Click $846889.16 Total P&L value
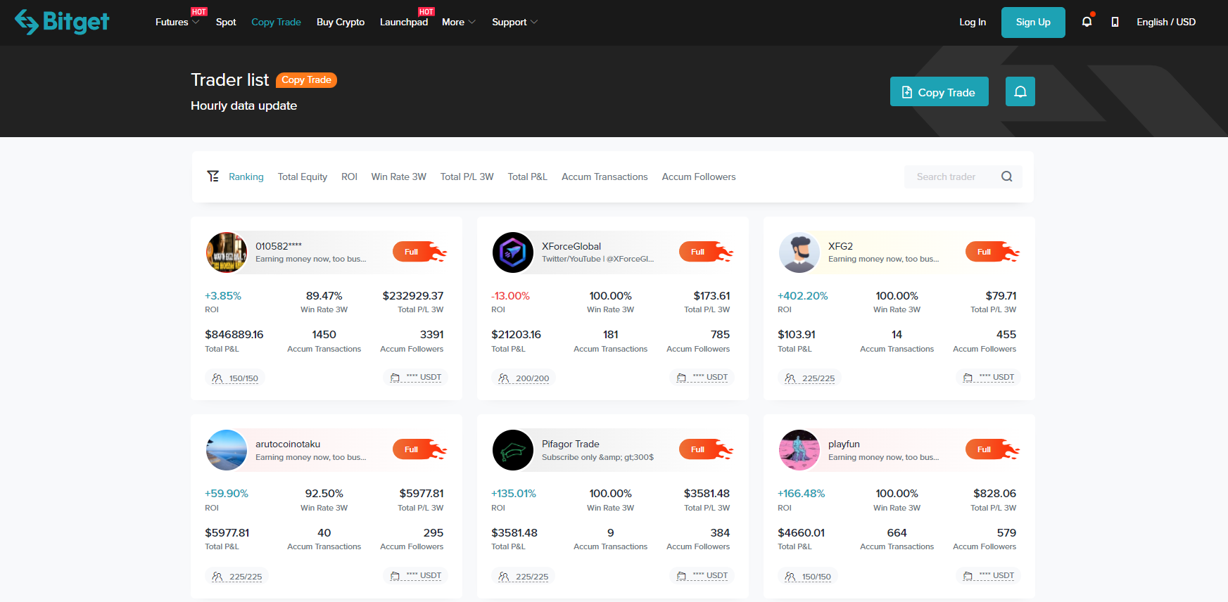 [x=234, y=335]
